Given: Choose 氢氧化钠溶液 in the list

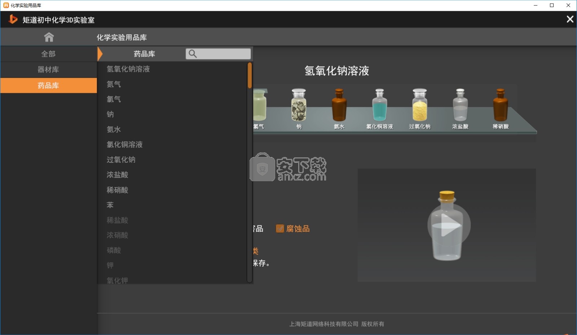Looking at the screenshot, I should pyautogui.click(x=128, y=69).
